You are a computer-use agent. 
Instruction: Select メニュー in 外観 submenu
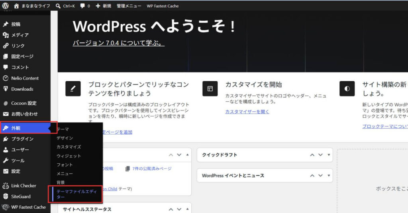coord(65,174)
